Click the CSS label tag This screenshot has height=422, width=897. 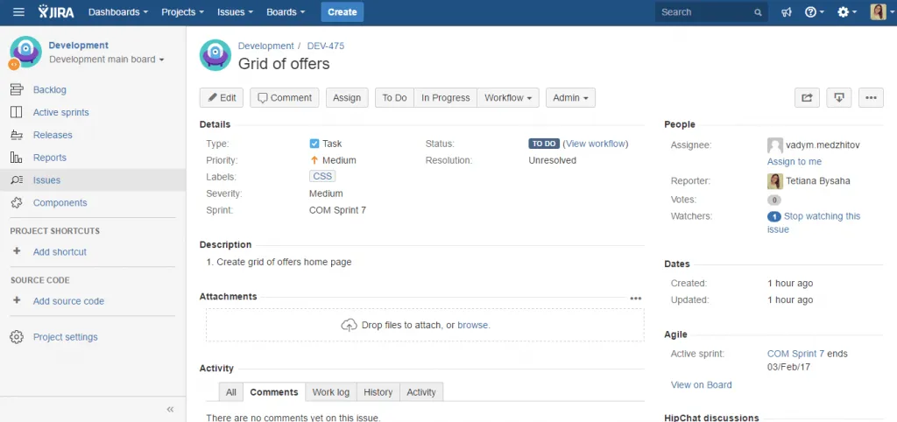click(x=322, y=177)
